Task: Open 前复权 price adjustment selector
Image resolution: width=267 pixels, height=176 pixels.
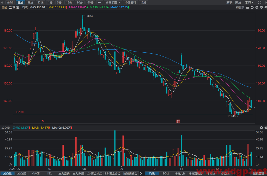Action: 240,8
